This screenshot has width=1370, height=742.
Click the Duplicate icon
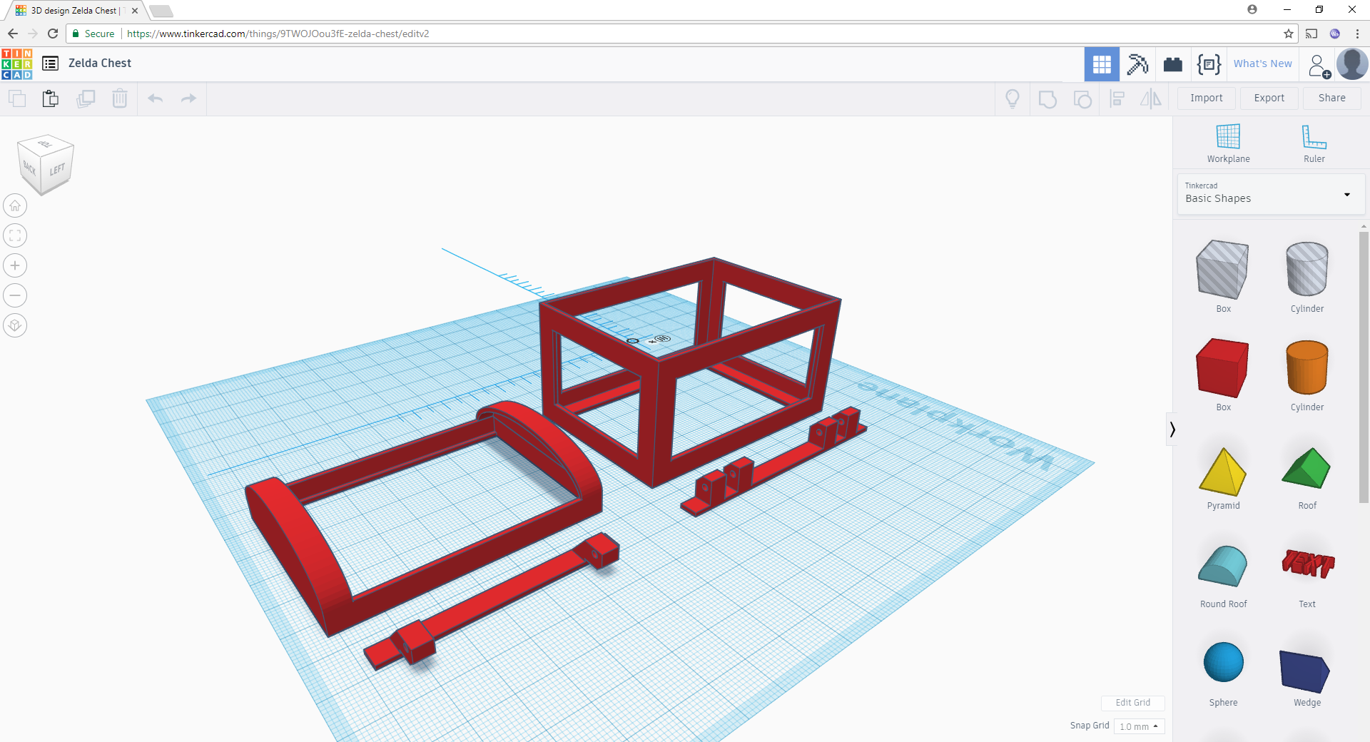pos(86,98)
